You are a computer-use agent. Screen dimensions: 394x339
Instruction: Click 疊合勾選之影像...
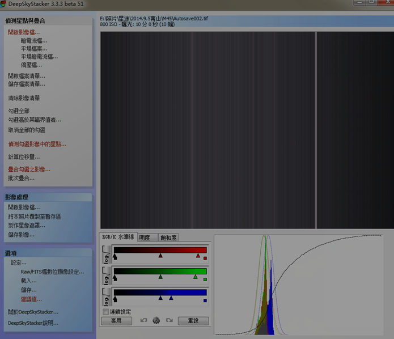pyautogui.click(x=29, y=169)
